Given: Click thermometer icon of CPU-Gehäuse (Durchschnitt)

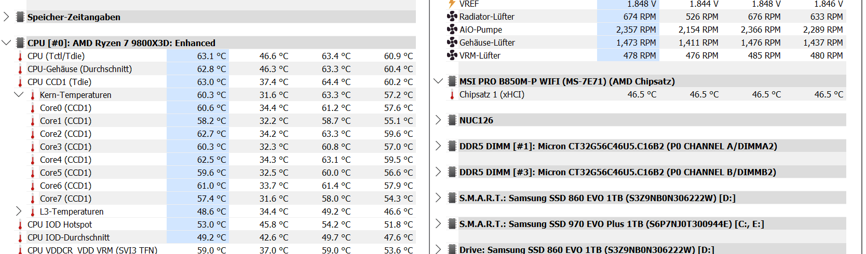Looking at the screenshot, I should point(20,69).
